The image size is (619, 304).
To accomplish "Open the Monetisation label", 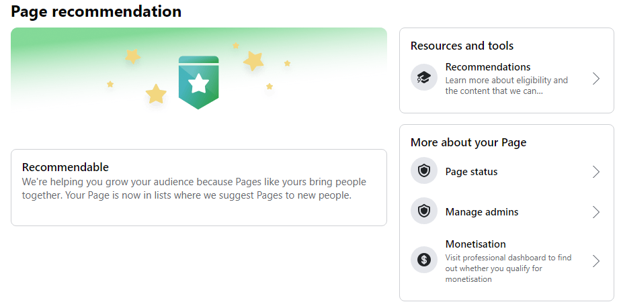I will coord(476,244).
